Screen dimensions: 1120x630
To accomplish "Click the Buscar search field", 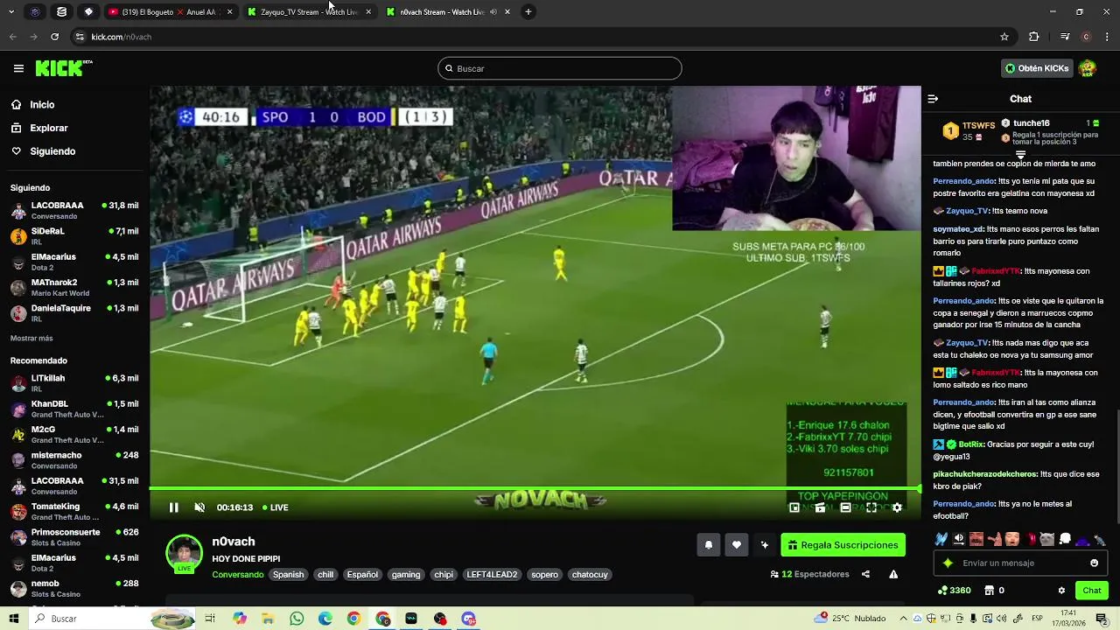I will coord(560,68).
